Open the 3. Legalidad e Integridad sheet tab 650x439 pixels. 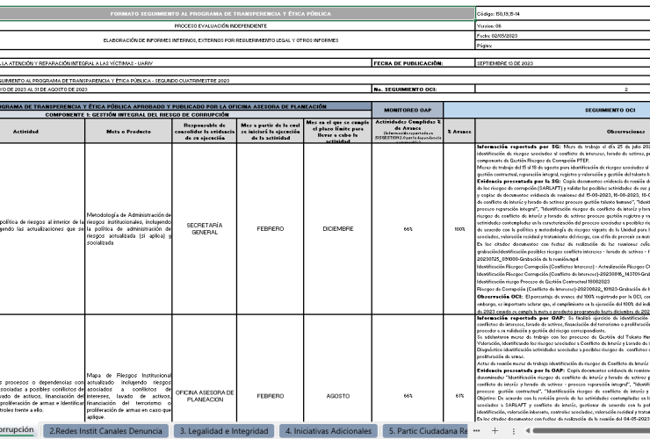coord(224,431)
